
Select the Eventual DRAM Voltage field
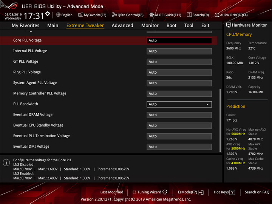(179, 115)
